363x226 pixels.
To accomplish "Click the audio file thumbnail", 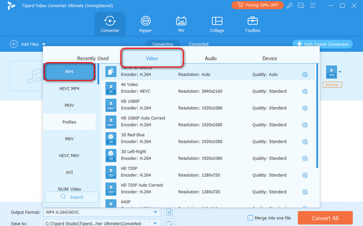I will (x=27, y=76).
